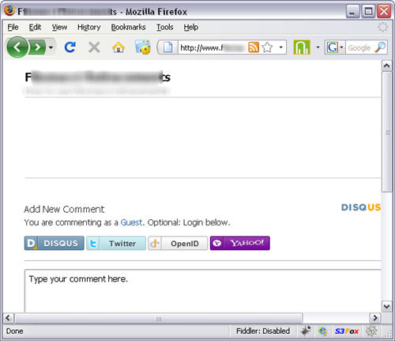Open the address bar URL history dropdown
This screenshot has height=341, width=395.
281,47
